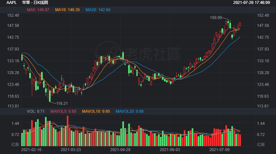Click the left axis 113.81 price label

click(13, 106)
